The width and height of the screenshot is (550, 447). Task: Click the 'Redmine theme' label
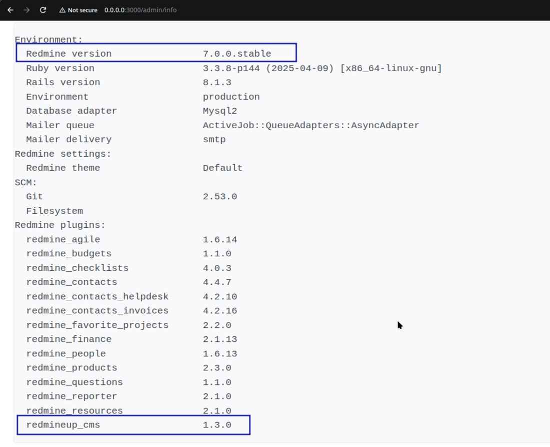pyautogui.click(x=63, y=168)
